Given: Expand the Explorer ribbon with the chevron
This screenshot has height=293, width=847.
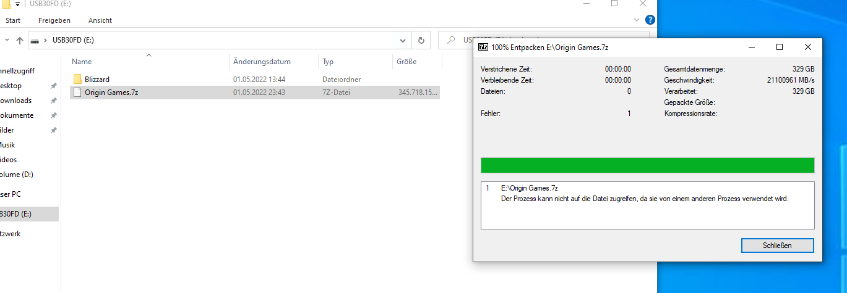Looking at the screenshot, I should [x=637, y=20].
